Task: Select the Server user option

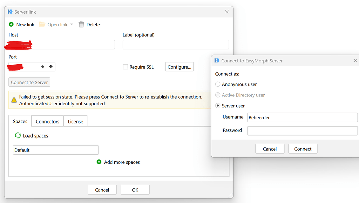Action: pos(218,106)
